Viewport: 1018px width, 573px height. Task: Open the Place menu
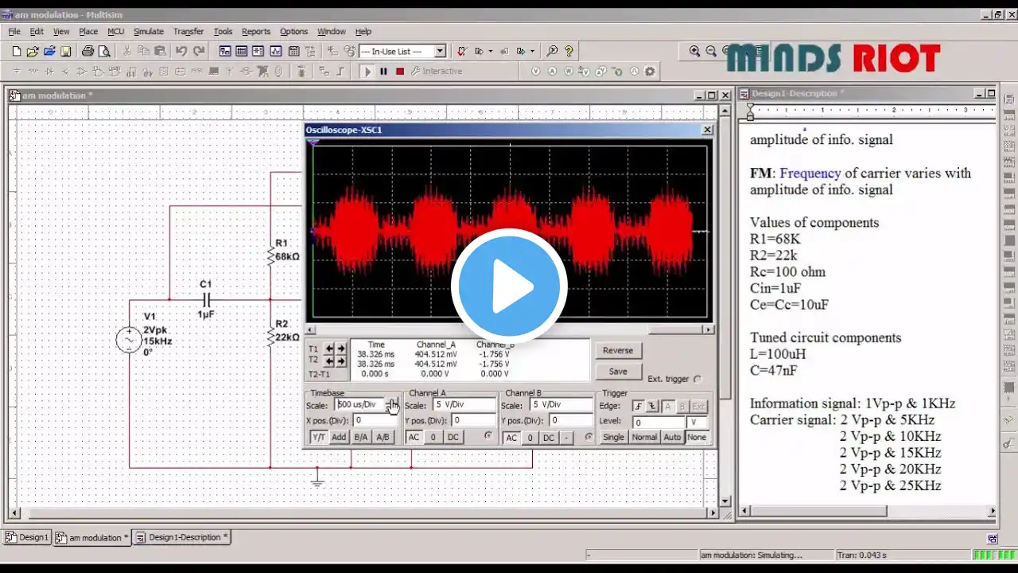(88, 31)
